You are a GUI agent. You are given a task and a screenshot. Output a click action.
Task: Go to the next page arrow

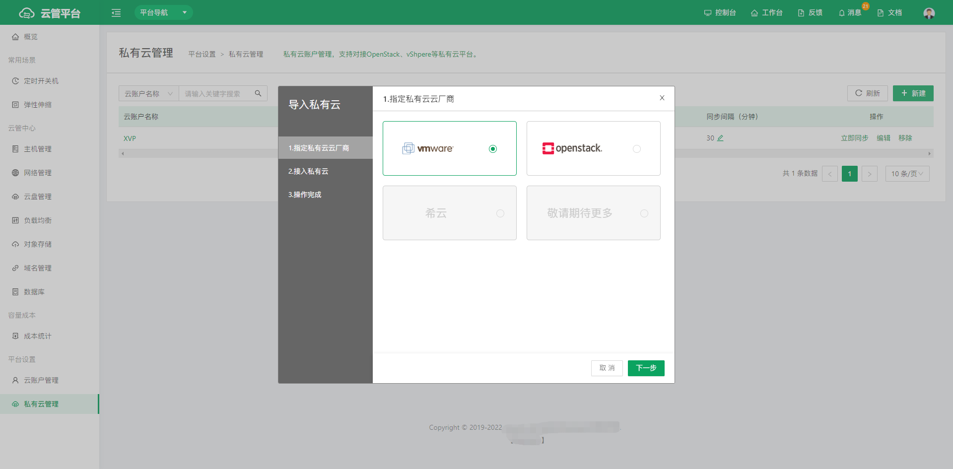(x=870, y=174)
